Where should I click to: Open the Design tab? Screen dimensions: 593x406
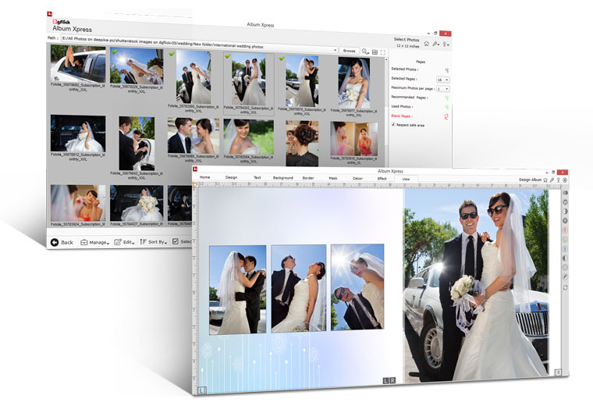pyautogui.click(x=231, y=177)
